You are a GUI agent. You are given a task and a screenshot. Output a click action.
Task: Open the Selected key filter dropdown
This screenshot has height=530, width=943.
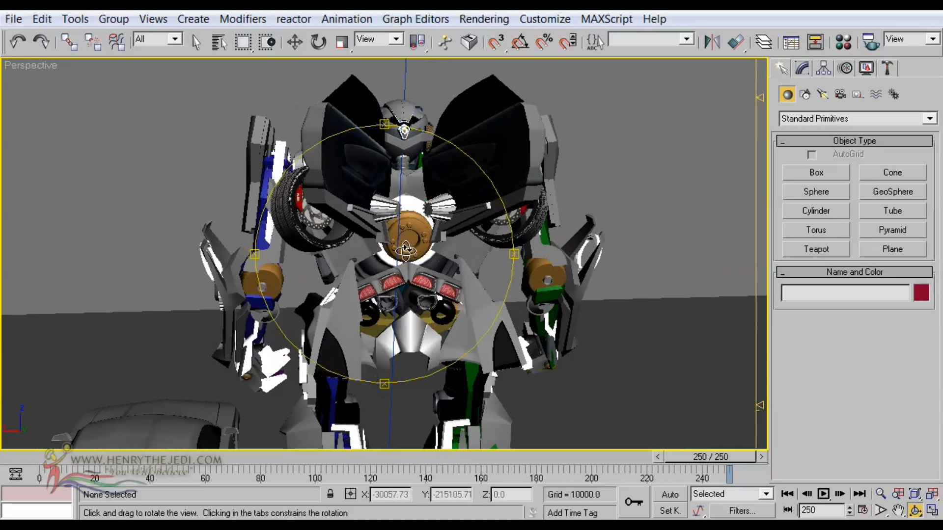732,494
